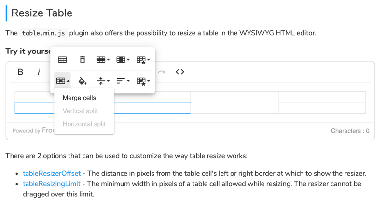386x203 pixels.
Task: Toggle Bold formatting
Action: 20,72
